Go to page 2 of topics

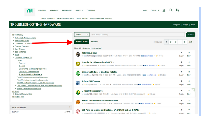[171, 42]
